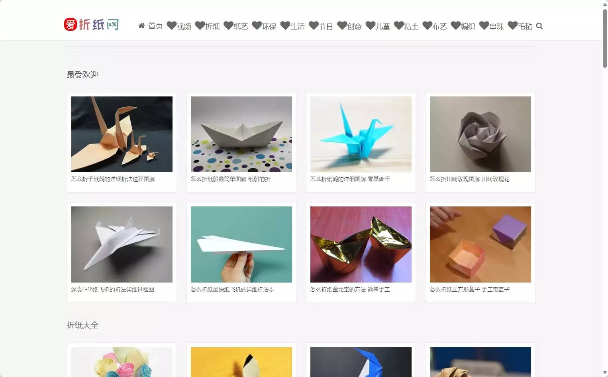Click the blue paper crane thumbnail

click(361, 134)
